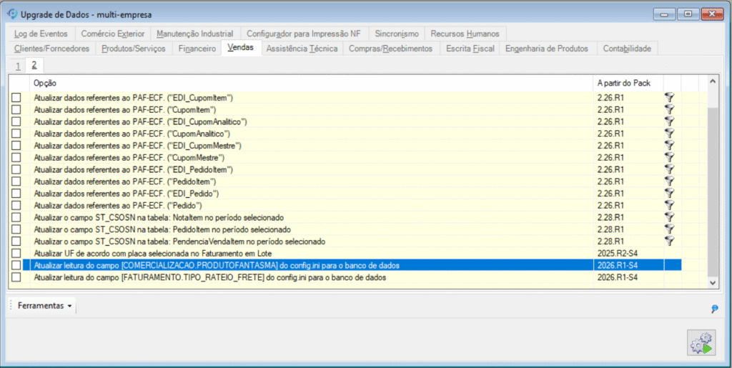Viewport: 732px width, 368px height.
Task: Click the A partir do Pack header
Action: [625, 83]
